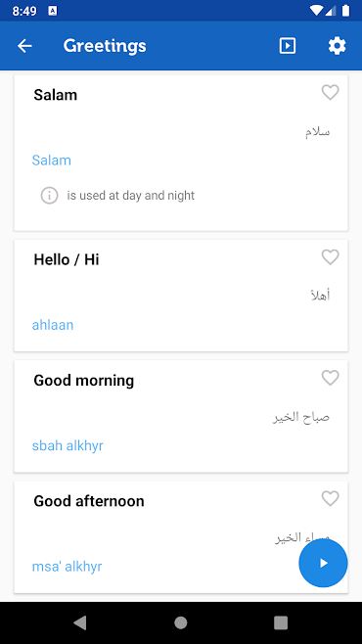Favorite the Salam phrase heart
The width and height of the screenshot is (362, 644).
click(330, 92)
